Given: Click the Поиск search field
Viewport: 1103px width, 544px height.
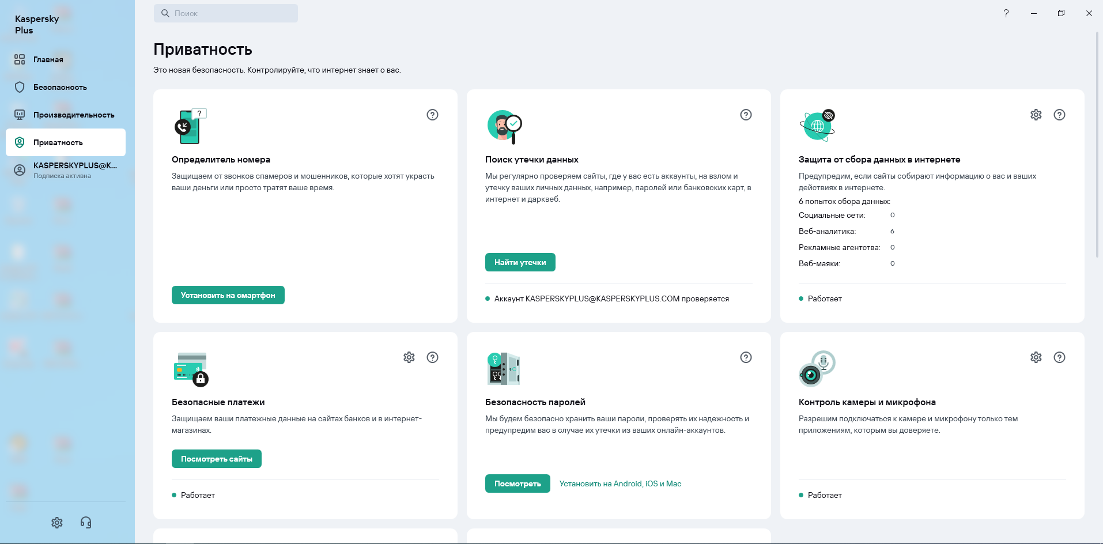Looking at the screenshot, I should point(226,13).
